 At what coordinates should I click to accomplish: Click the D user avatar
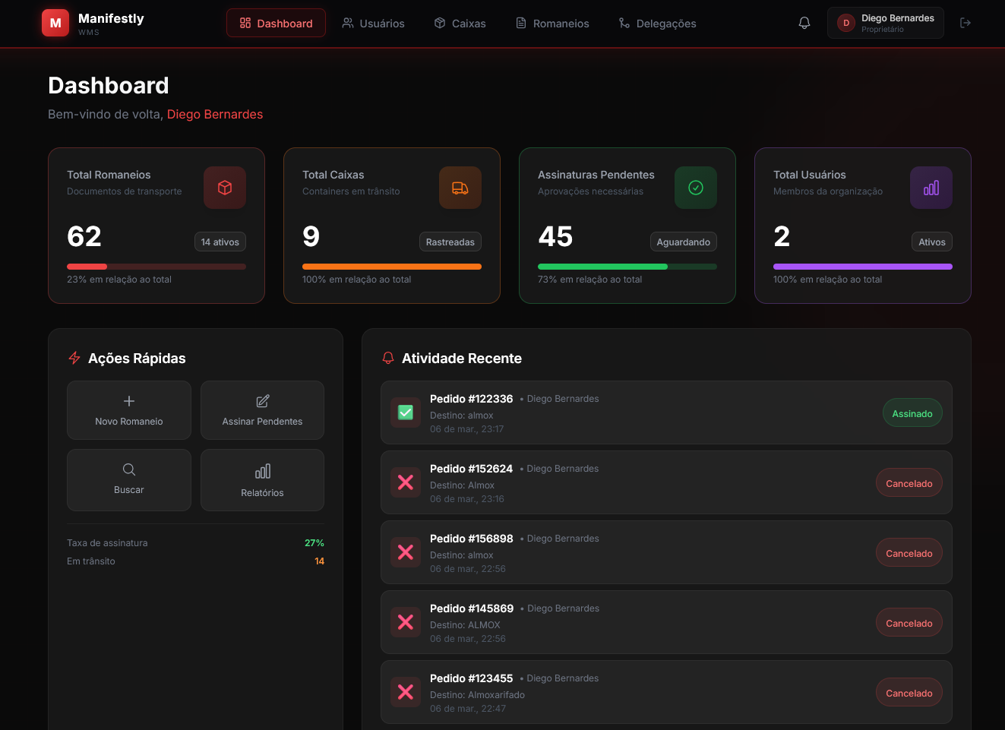846,23
